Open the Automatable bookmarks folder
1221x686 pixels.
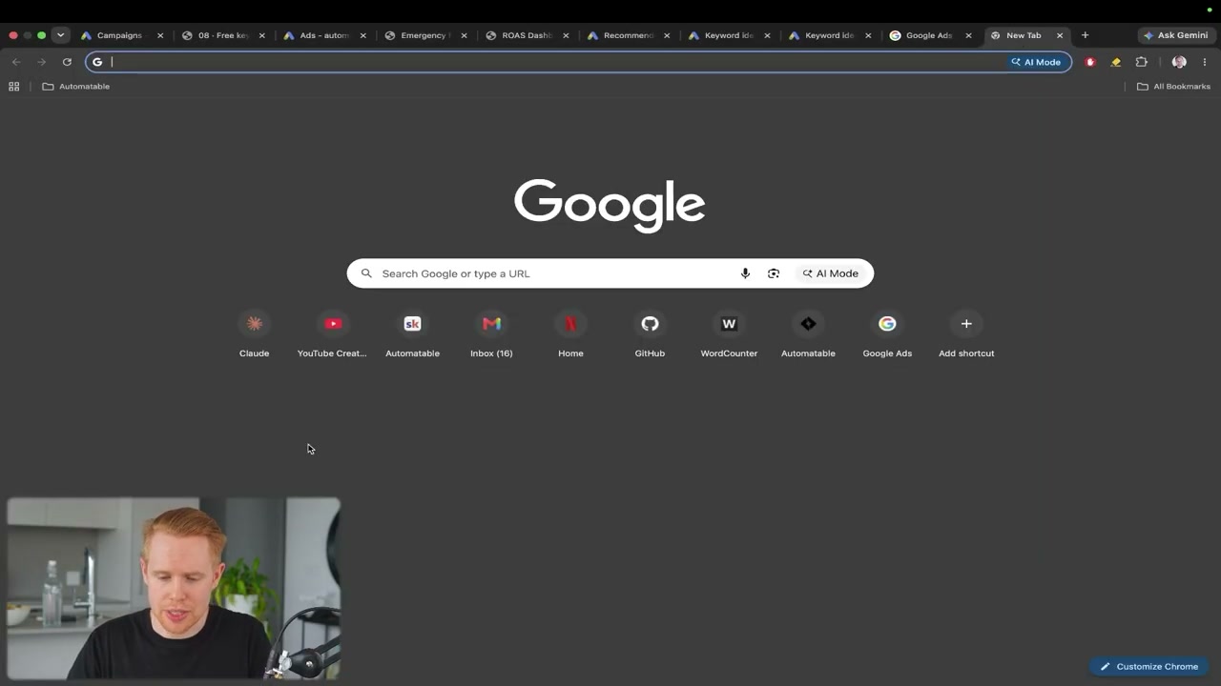[76, 87]
